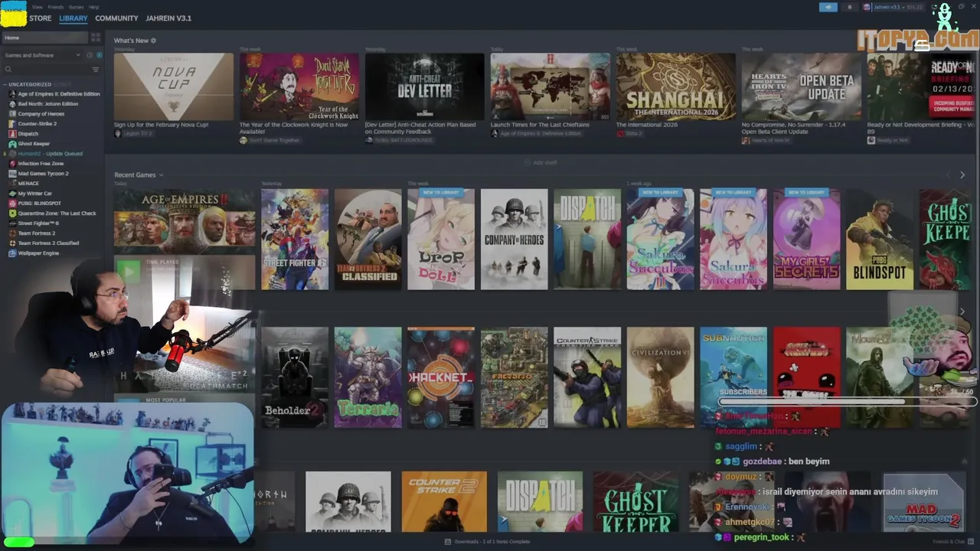Open the View menu
980x551 pixels.
[37, 7]
